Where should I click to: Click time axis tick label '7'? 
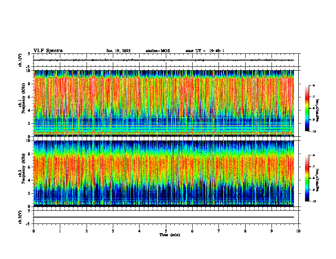pyautogui.click(x=219, y=231)
